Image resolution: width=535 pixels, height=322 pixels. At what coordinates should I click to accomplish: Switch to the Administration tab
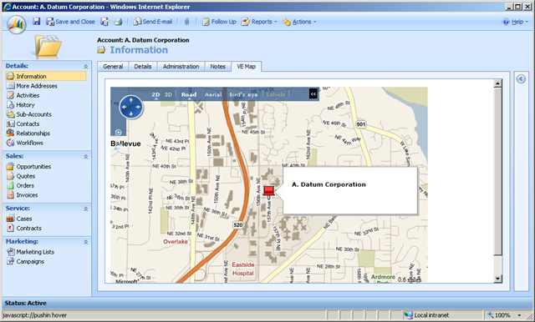(181, 67)
